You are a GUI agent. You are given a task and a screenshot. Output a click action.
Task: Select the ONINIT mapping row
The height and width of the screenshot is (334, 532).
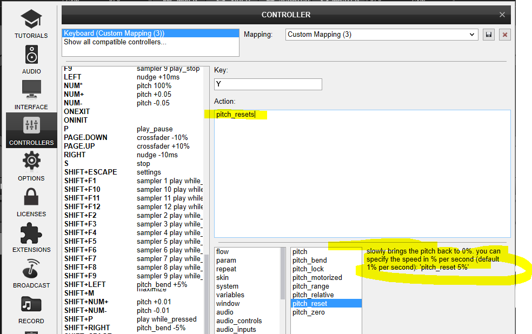(x=134, y=121)
